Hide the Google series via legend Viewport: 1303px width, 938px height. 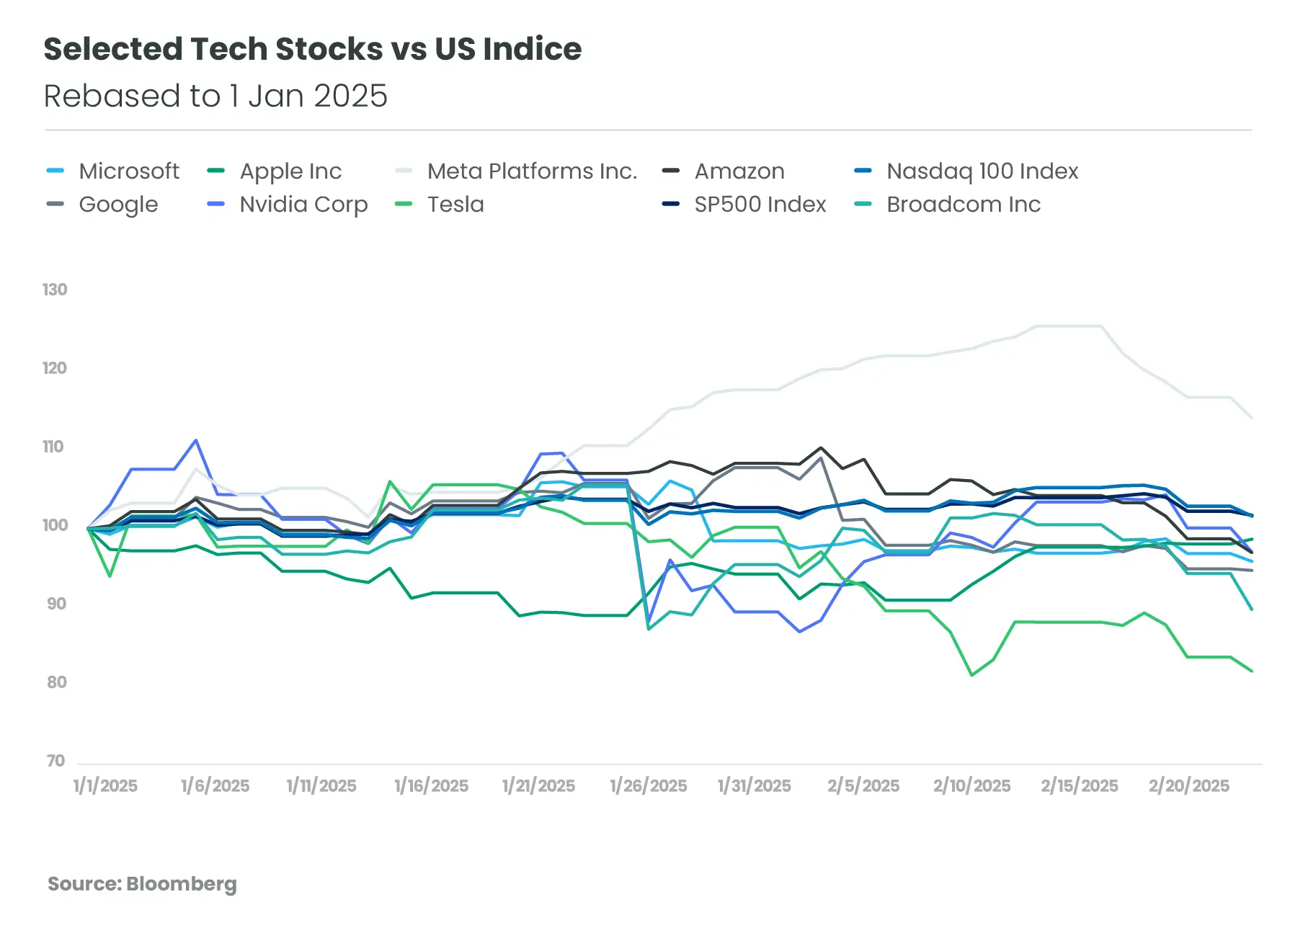117,205
